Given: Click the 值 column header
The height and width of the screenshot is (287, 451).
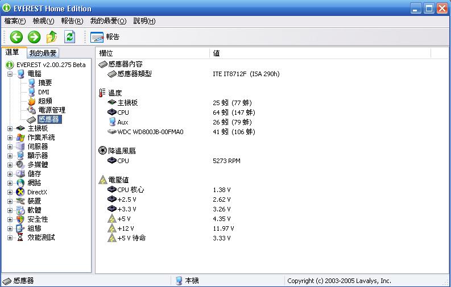Looking at the screenshot, I should [x=320, y=53].
